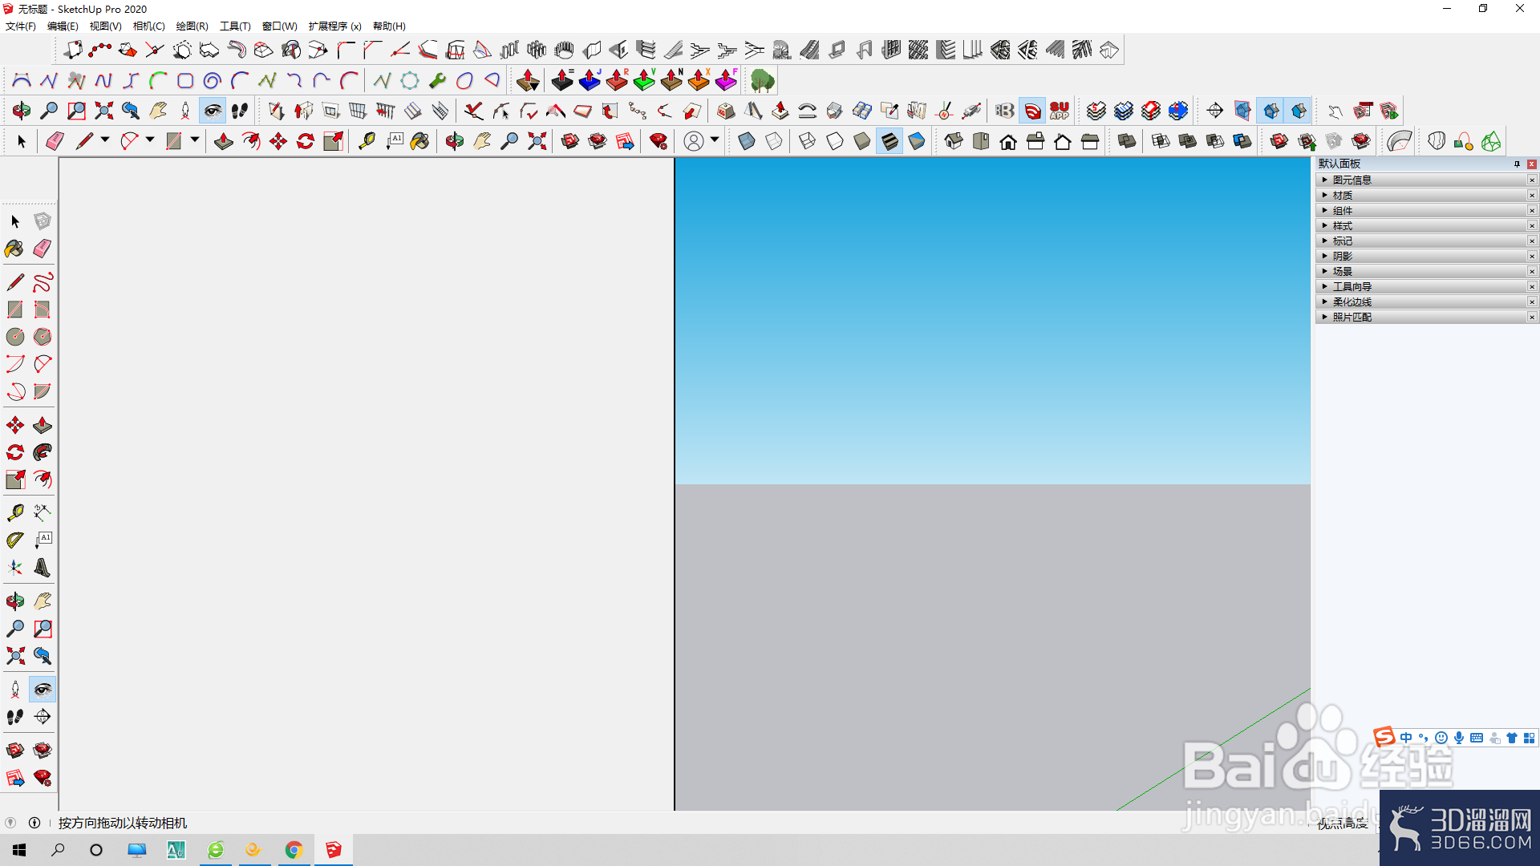Viewport: 1540px width, 866px height.
Task: Click the green tree icon in toolbar
Action: (762, 80)
